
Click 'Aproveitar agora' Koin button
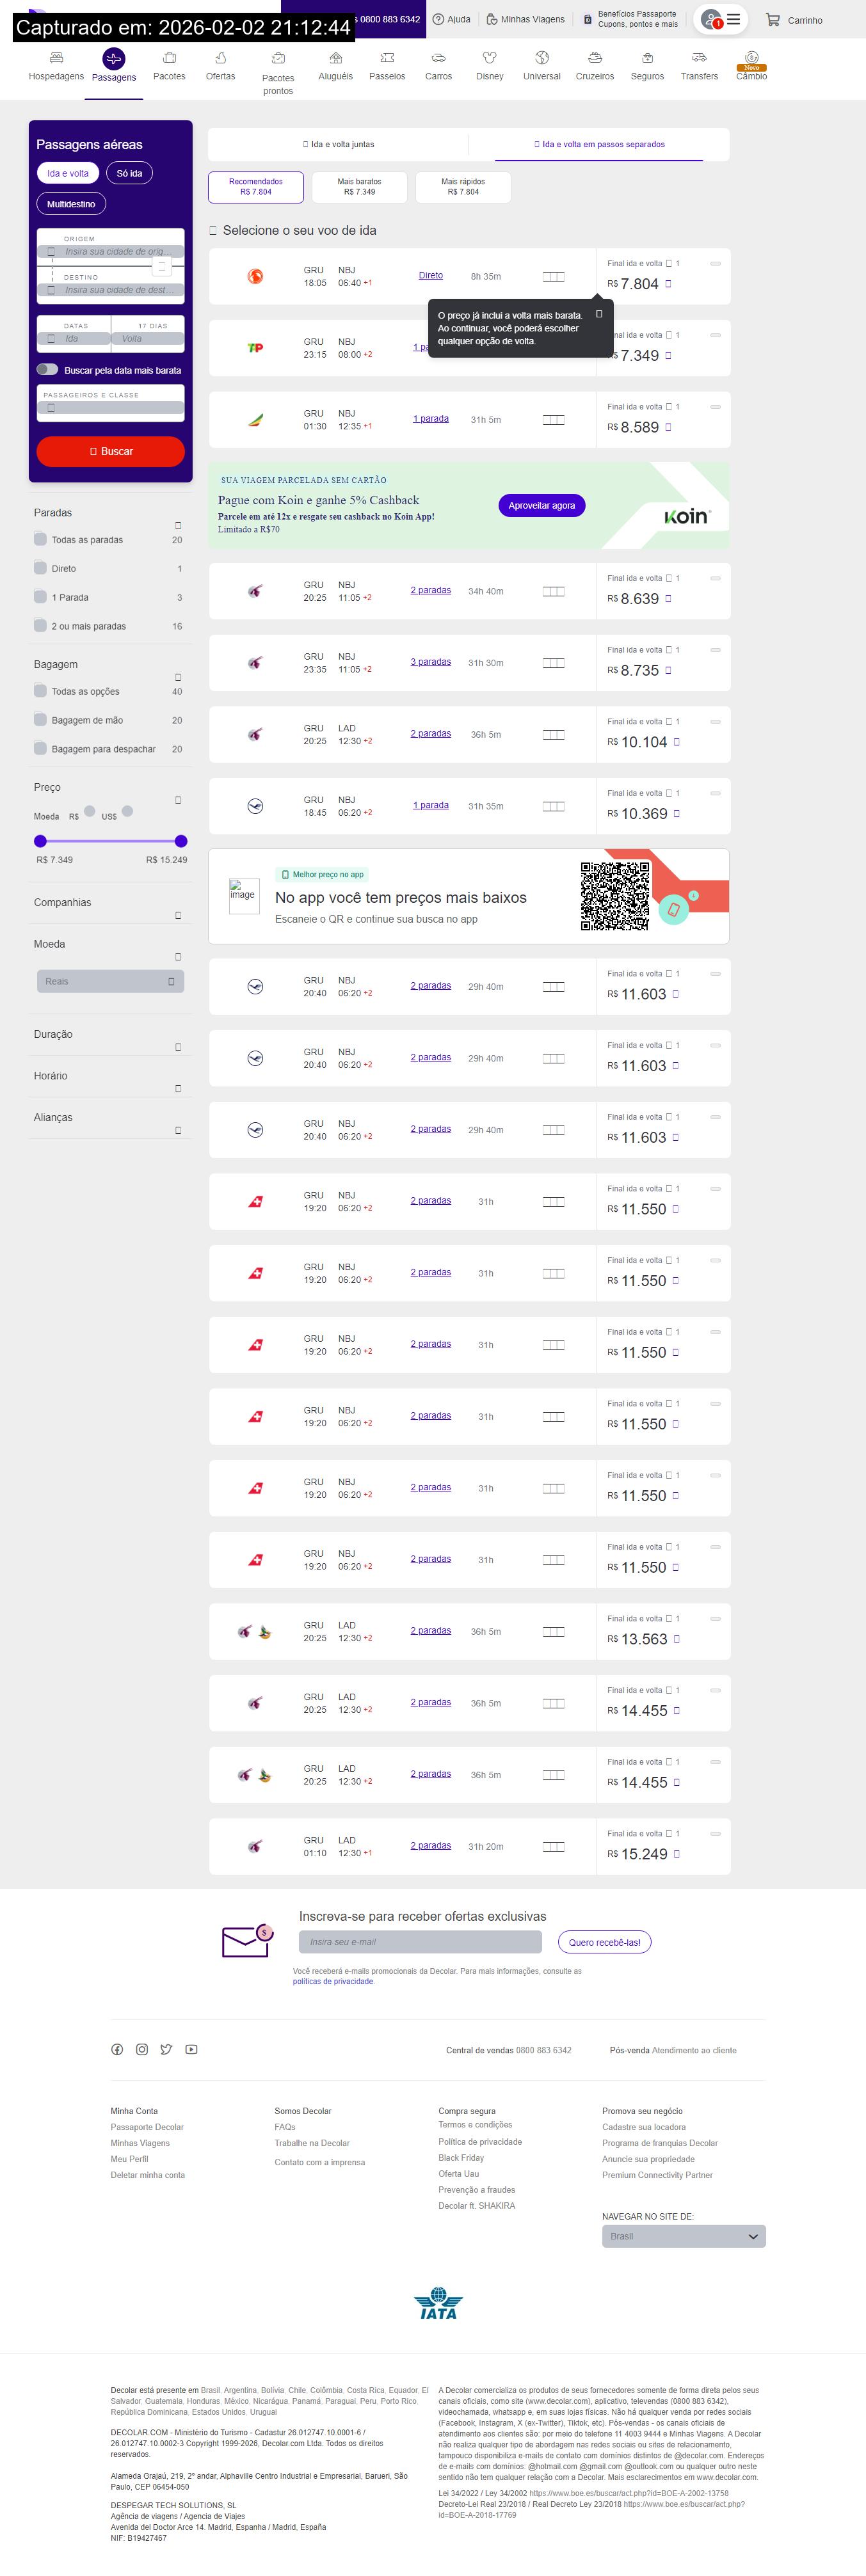click(x=541, y=506)
